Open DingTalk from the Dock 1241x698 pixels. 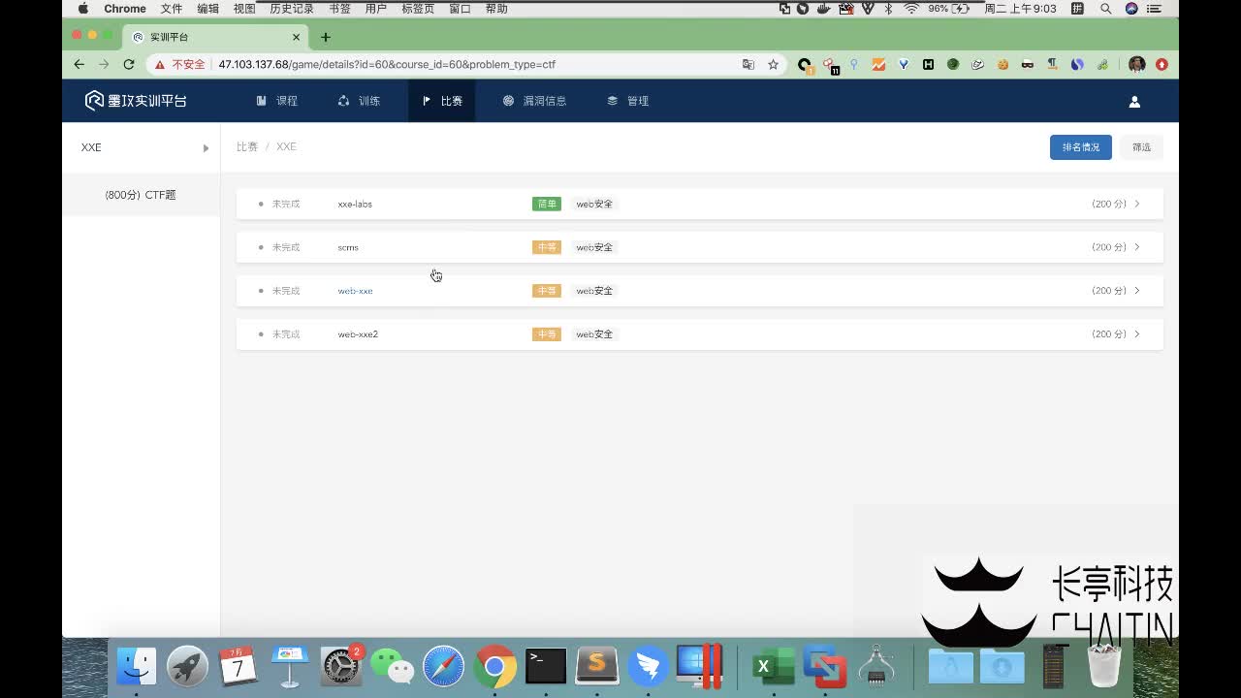click(649, 667)
